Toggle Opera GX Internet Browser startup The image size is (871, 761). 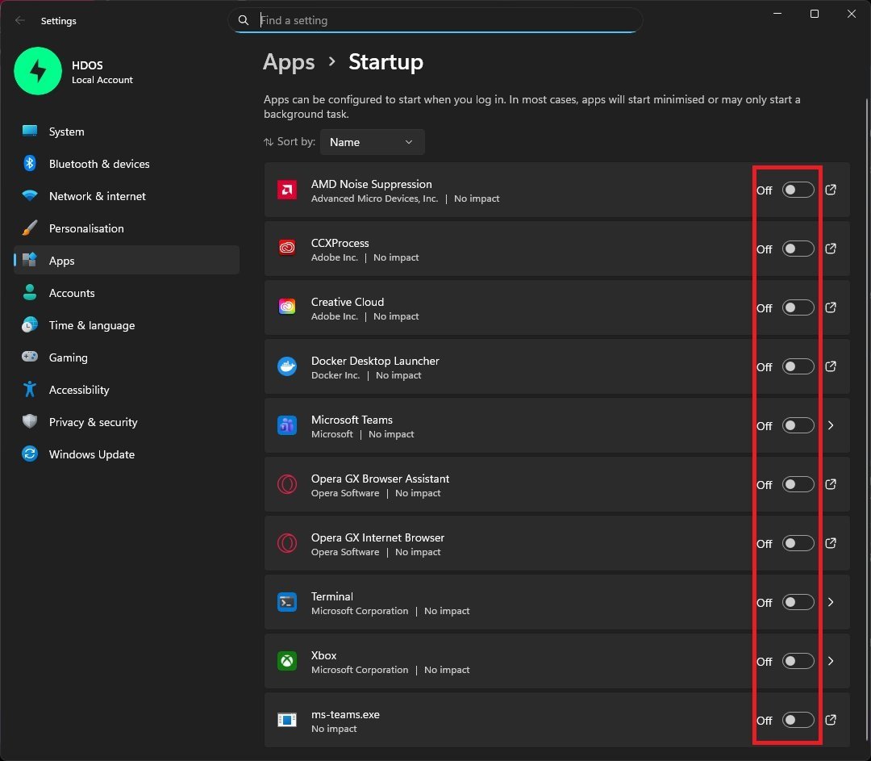[x=798, y=544]
